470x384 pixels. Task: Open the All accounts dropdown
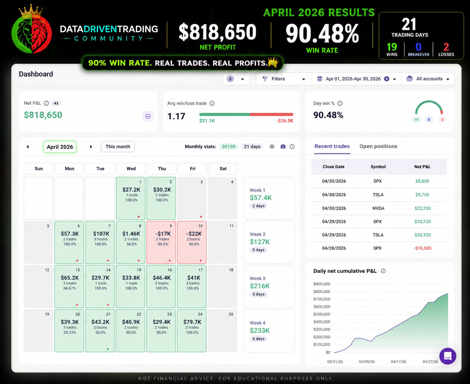coord(428,79)
